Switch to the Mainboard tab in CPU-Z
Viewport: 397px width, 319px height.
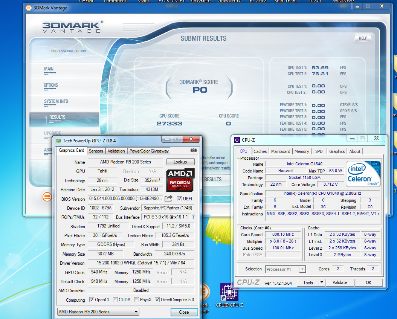[x=281, y=151]
